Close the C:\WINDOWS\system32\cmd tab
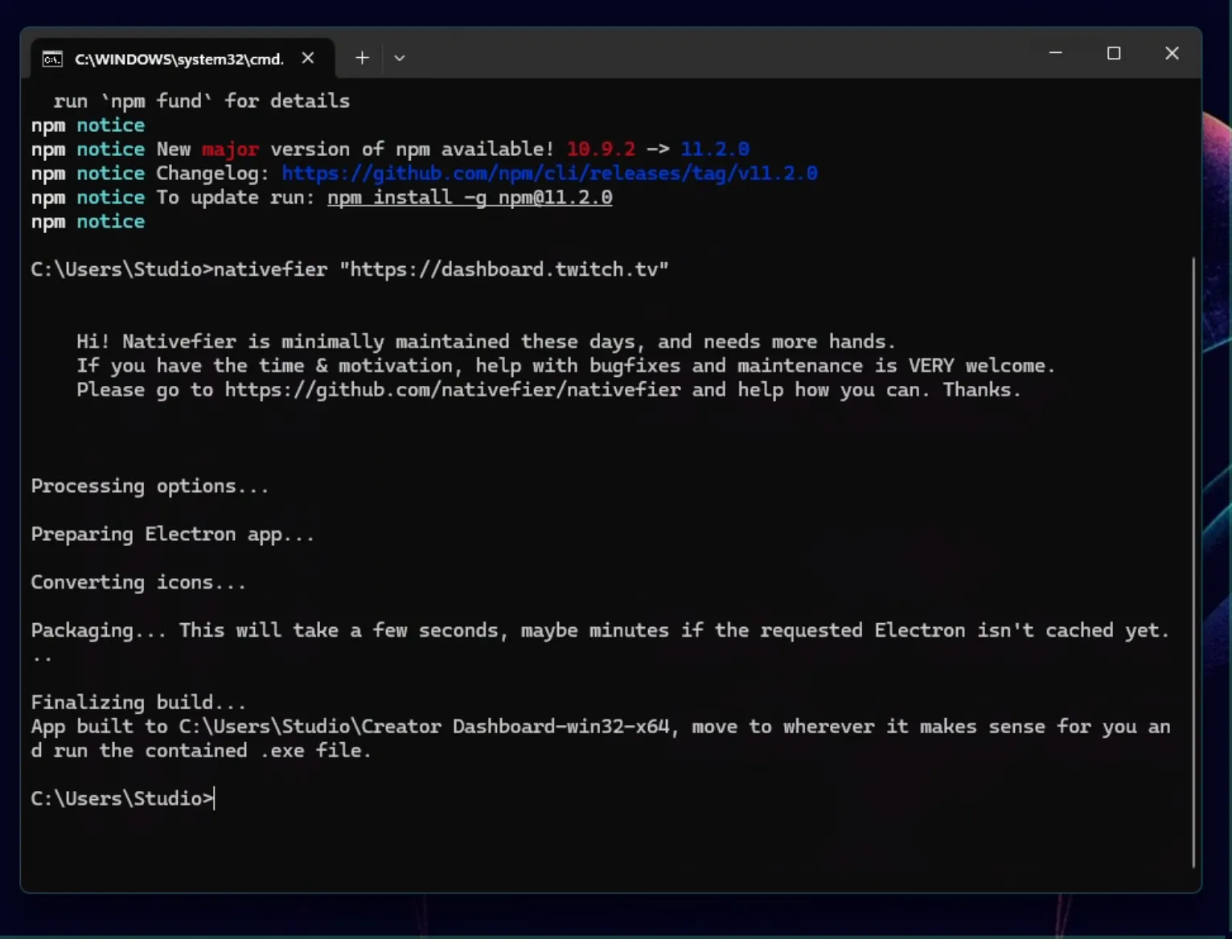 tap(307, 57)
